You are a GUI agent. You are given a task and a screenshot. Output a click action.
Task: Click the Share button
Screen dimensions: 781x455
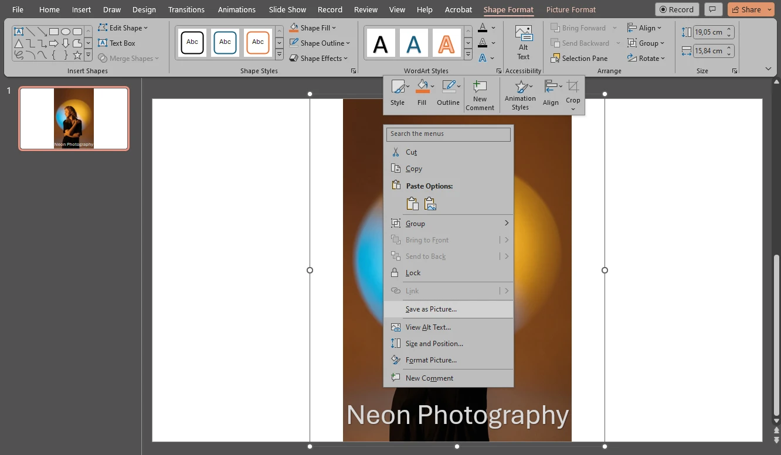click(x=751, y=9)
